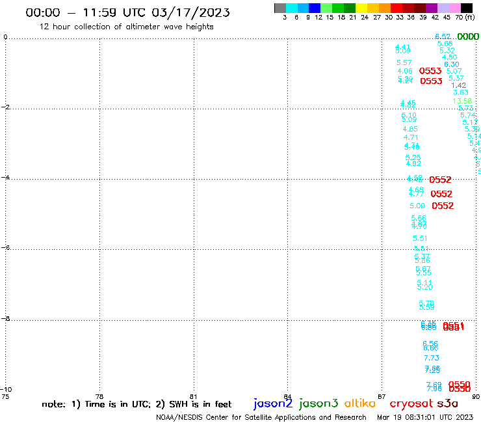Click the title "00:00 – 11:59 UTC 03/17/2023"
Screen dimensions: 481x423
(x=127, y=12)
